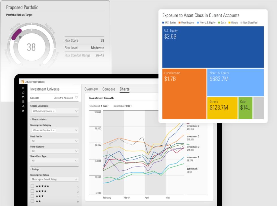The width and height of the screenshot is (277, 206).
Task: Click the Convert to Advanced link
Action: pyautogui.click(x=64, y=98)
